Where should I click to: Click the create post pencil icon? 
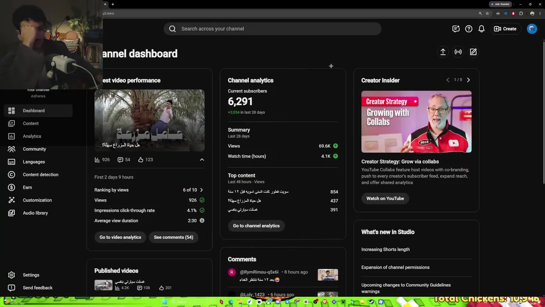473,52
